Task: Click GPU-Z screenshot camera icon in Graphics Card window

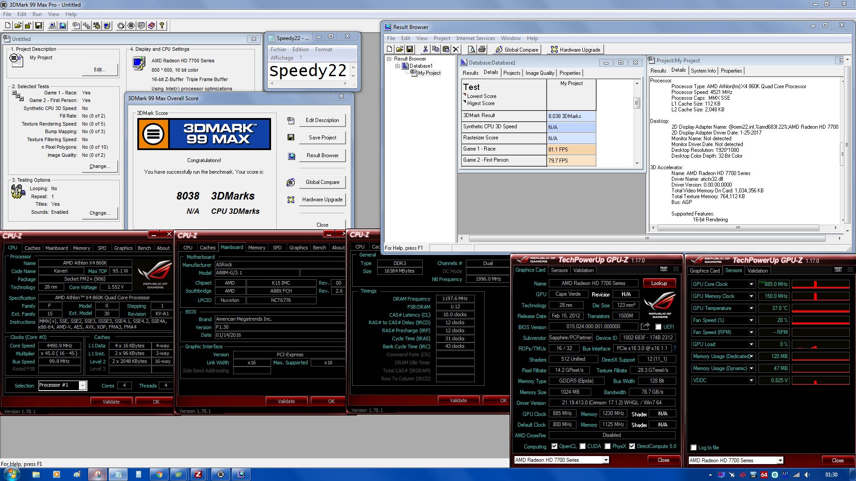Action: (664, 269)
